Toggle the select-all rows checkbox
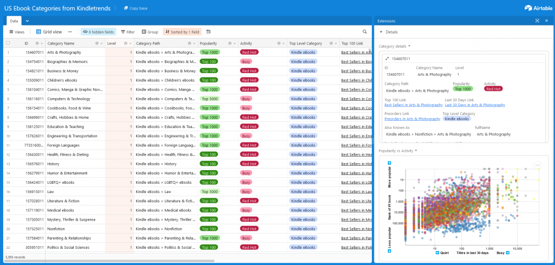This screenshot has width=555, height=265. click(x=8, y=43)
